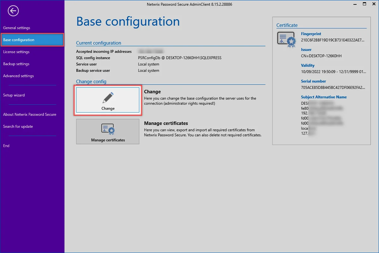Go back with the circled arrow icon

[13, 11]
